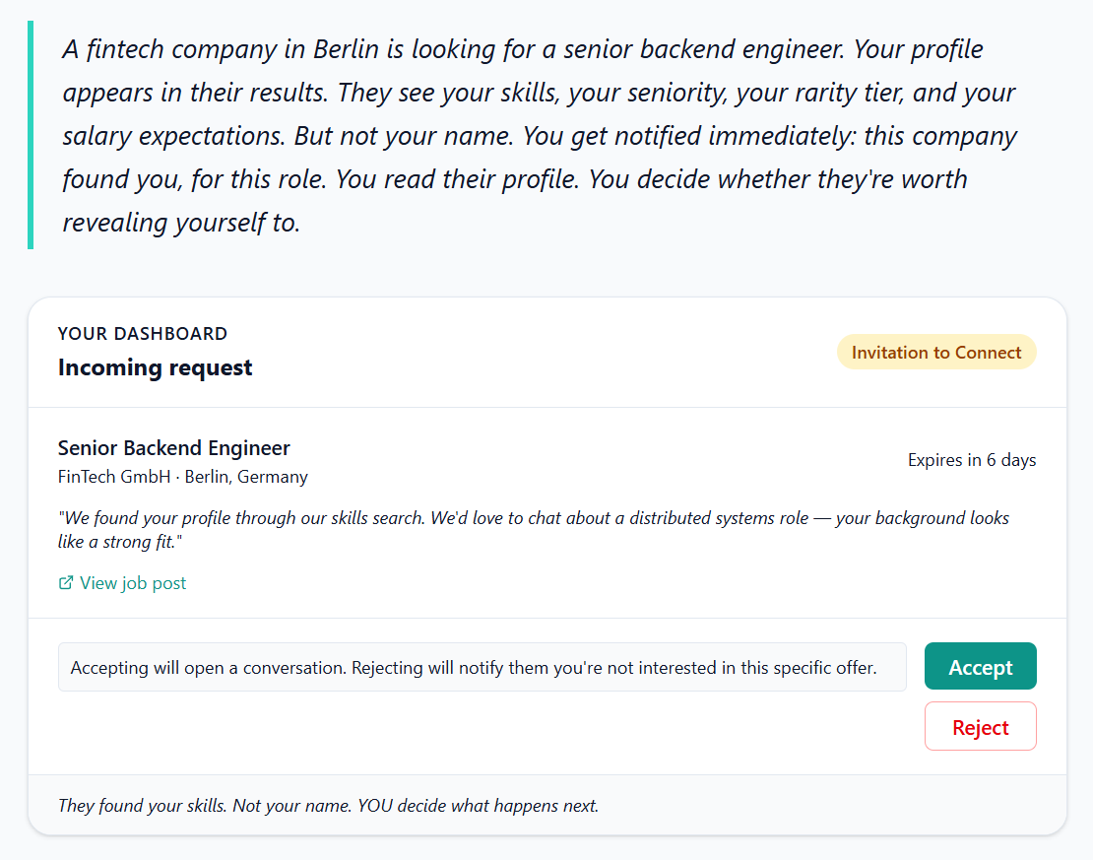Image resolution: width=1093 pixels, height=860 pixels.
Task: Click the intro's last line, revealing yourself to
Action: click(180, 223)
